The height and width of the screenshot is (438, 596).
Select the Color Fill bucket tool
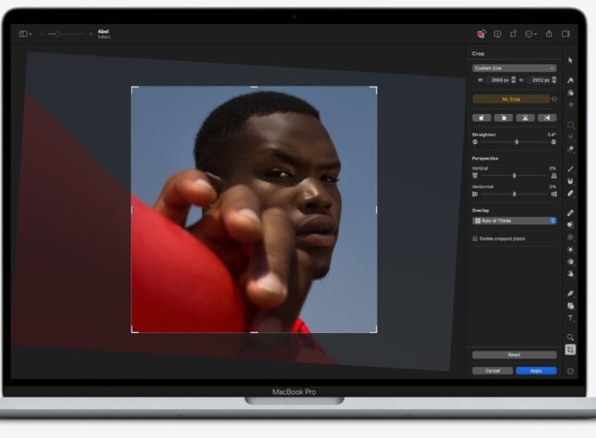click(570, 181)
